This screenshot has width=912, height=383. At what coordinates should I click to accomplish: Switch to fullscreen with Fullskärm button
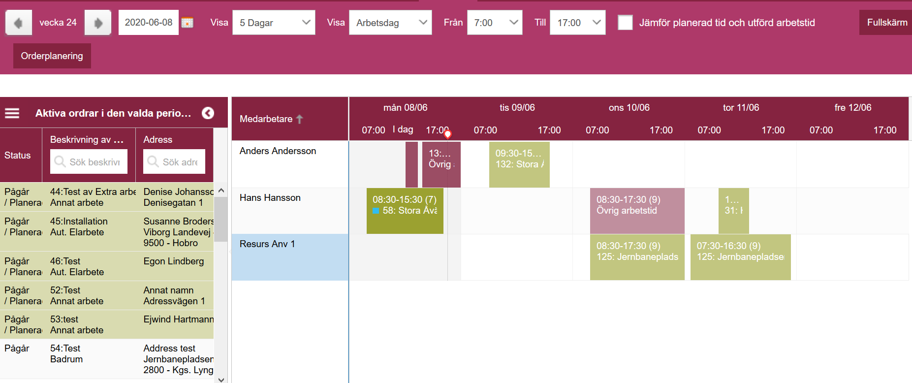886,23
